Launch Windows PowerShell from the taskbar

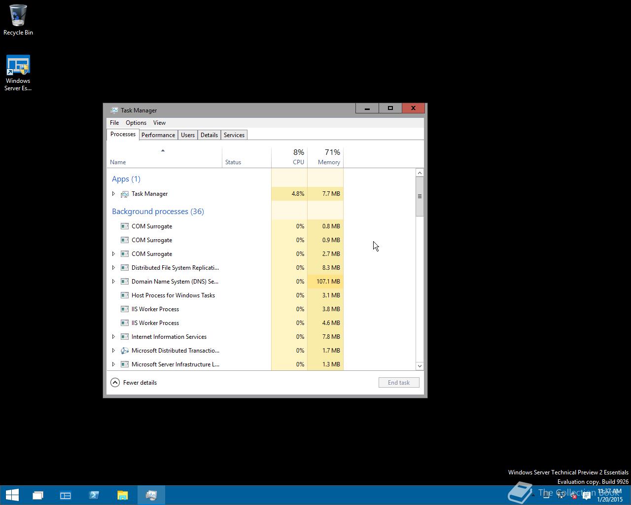tap(94, 495)
